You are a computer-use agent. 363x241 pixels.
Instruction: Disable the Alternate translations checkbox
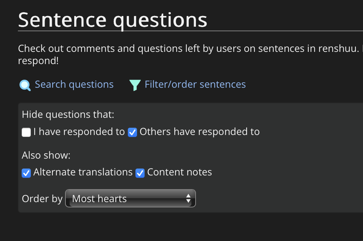26,173
